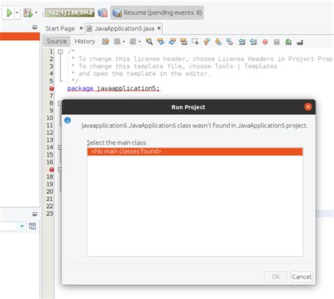
Task: Click the Find Selection magnifier icon
Action: (x=149, y=42)
